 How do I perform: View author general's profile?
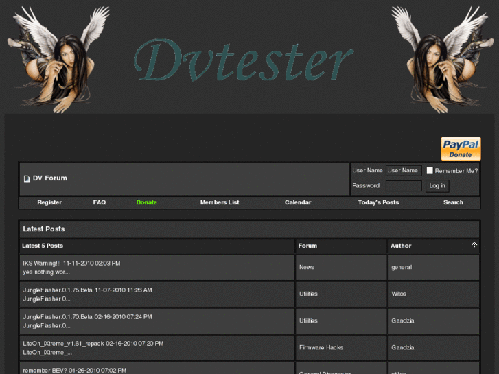[402, 267]
